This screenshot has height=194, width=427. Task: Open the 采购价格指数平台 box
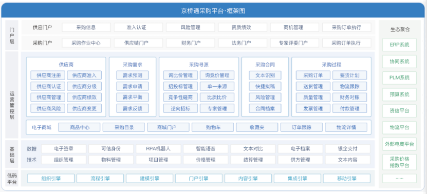point(399,162)
